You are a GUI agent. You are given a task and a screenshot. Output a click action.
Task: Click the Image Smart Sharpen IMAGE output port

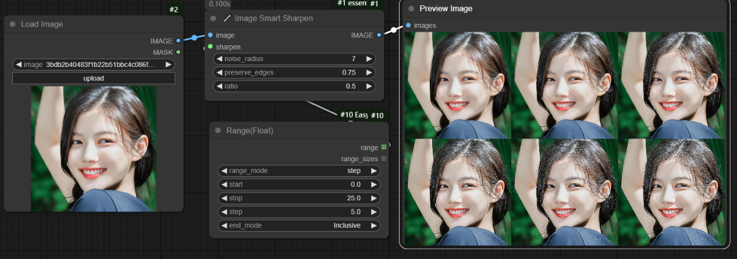379,36
